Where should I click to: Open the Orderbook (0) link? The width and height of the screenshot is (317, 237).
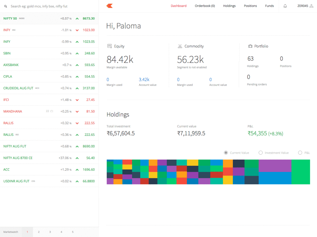(205, 6)
